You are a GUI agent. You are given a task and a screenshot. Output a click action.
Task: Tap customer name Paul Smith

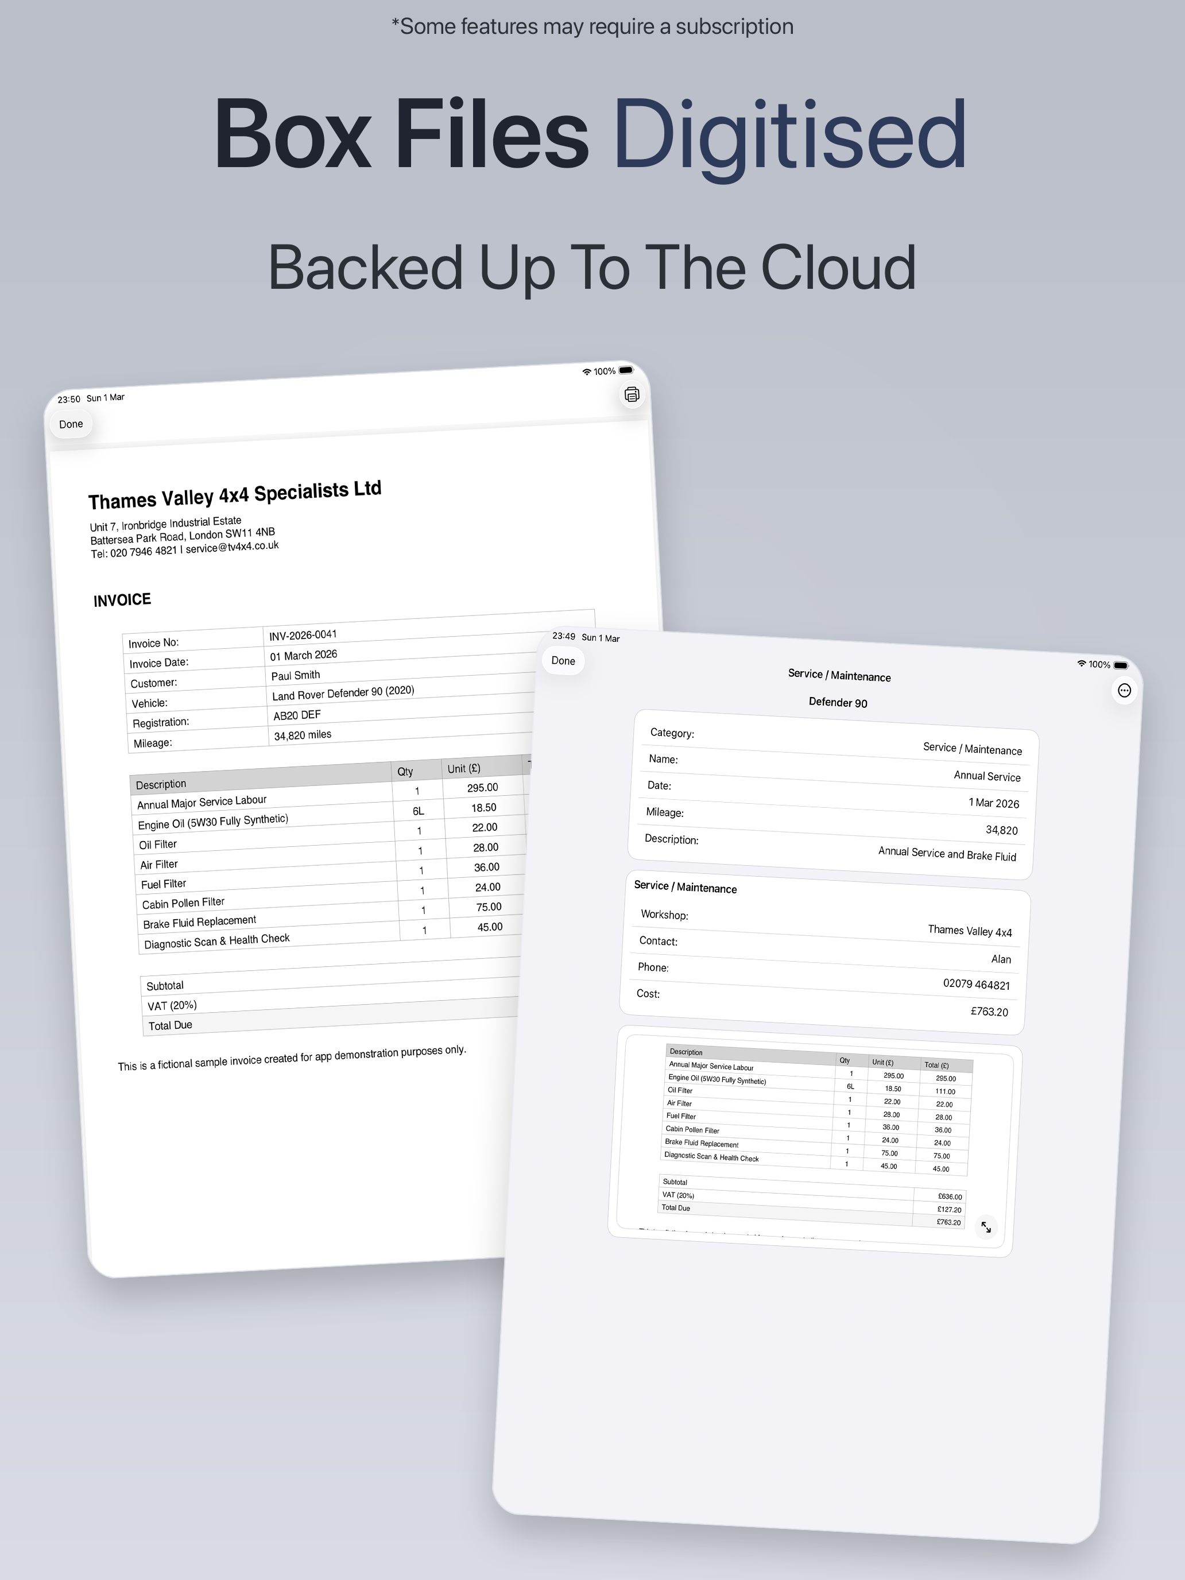(x=296, y=675)
